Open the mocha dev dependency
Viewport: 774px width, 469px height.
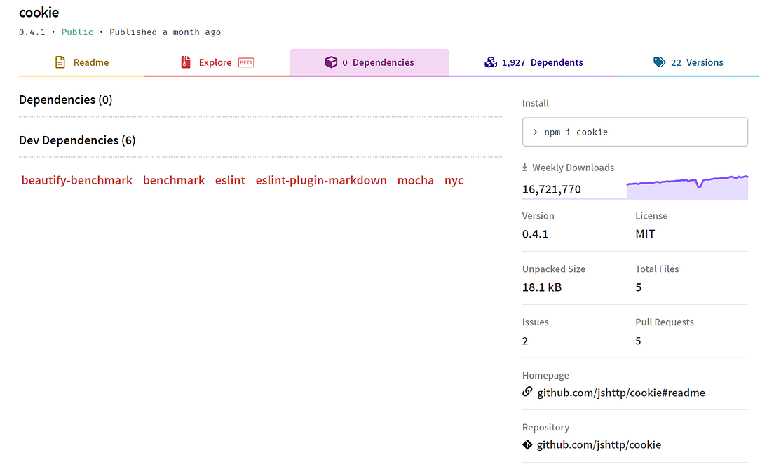click(416, 180)
